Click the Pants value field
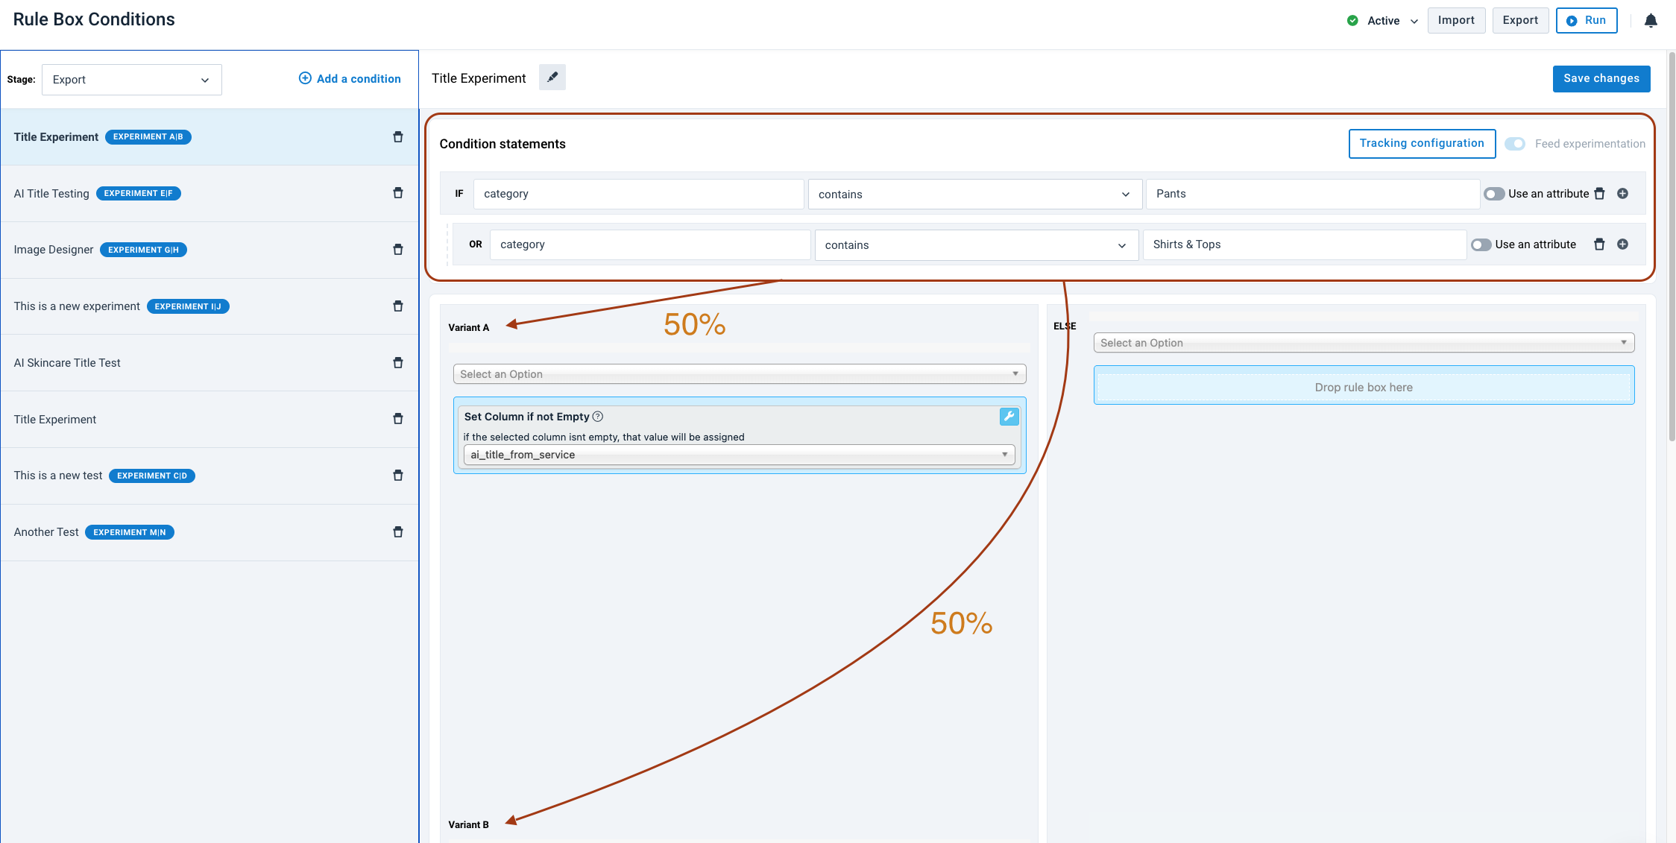 (x=1312, y=194)
